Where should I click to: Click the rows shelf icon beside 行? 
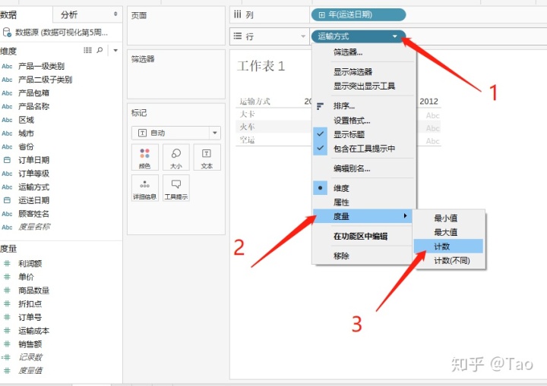(x=238, y=36)
